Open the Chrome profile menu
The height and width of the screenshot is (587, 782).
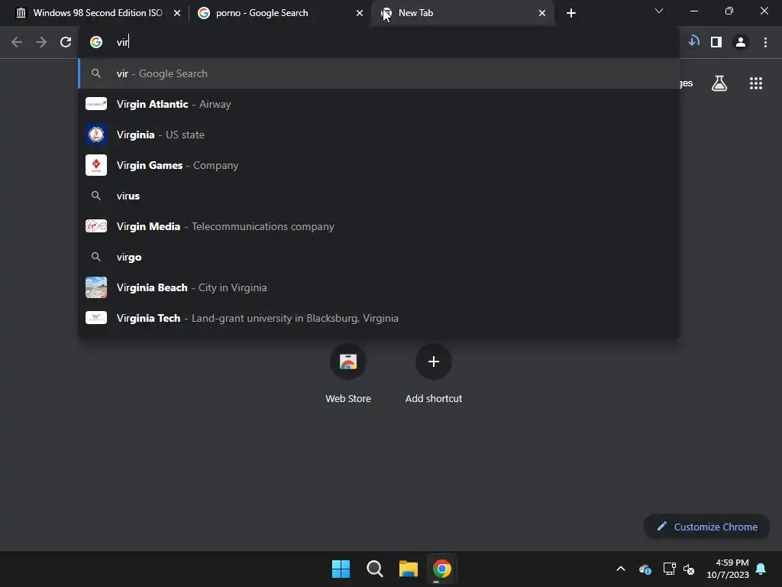[x=741, y=43]
